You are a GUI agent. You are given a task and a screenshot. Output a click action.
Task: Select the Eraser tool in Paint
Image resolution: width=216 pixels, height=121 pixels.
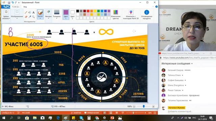26,17
